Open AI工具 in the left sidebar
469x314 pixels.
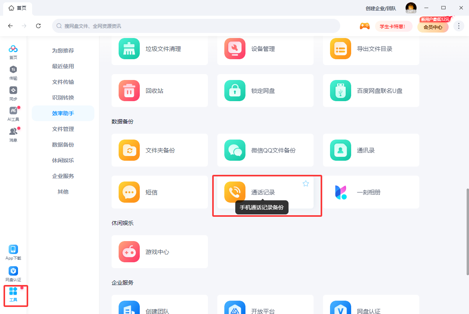(x=13, y=114)
